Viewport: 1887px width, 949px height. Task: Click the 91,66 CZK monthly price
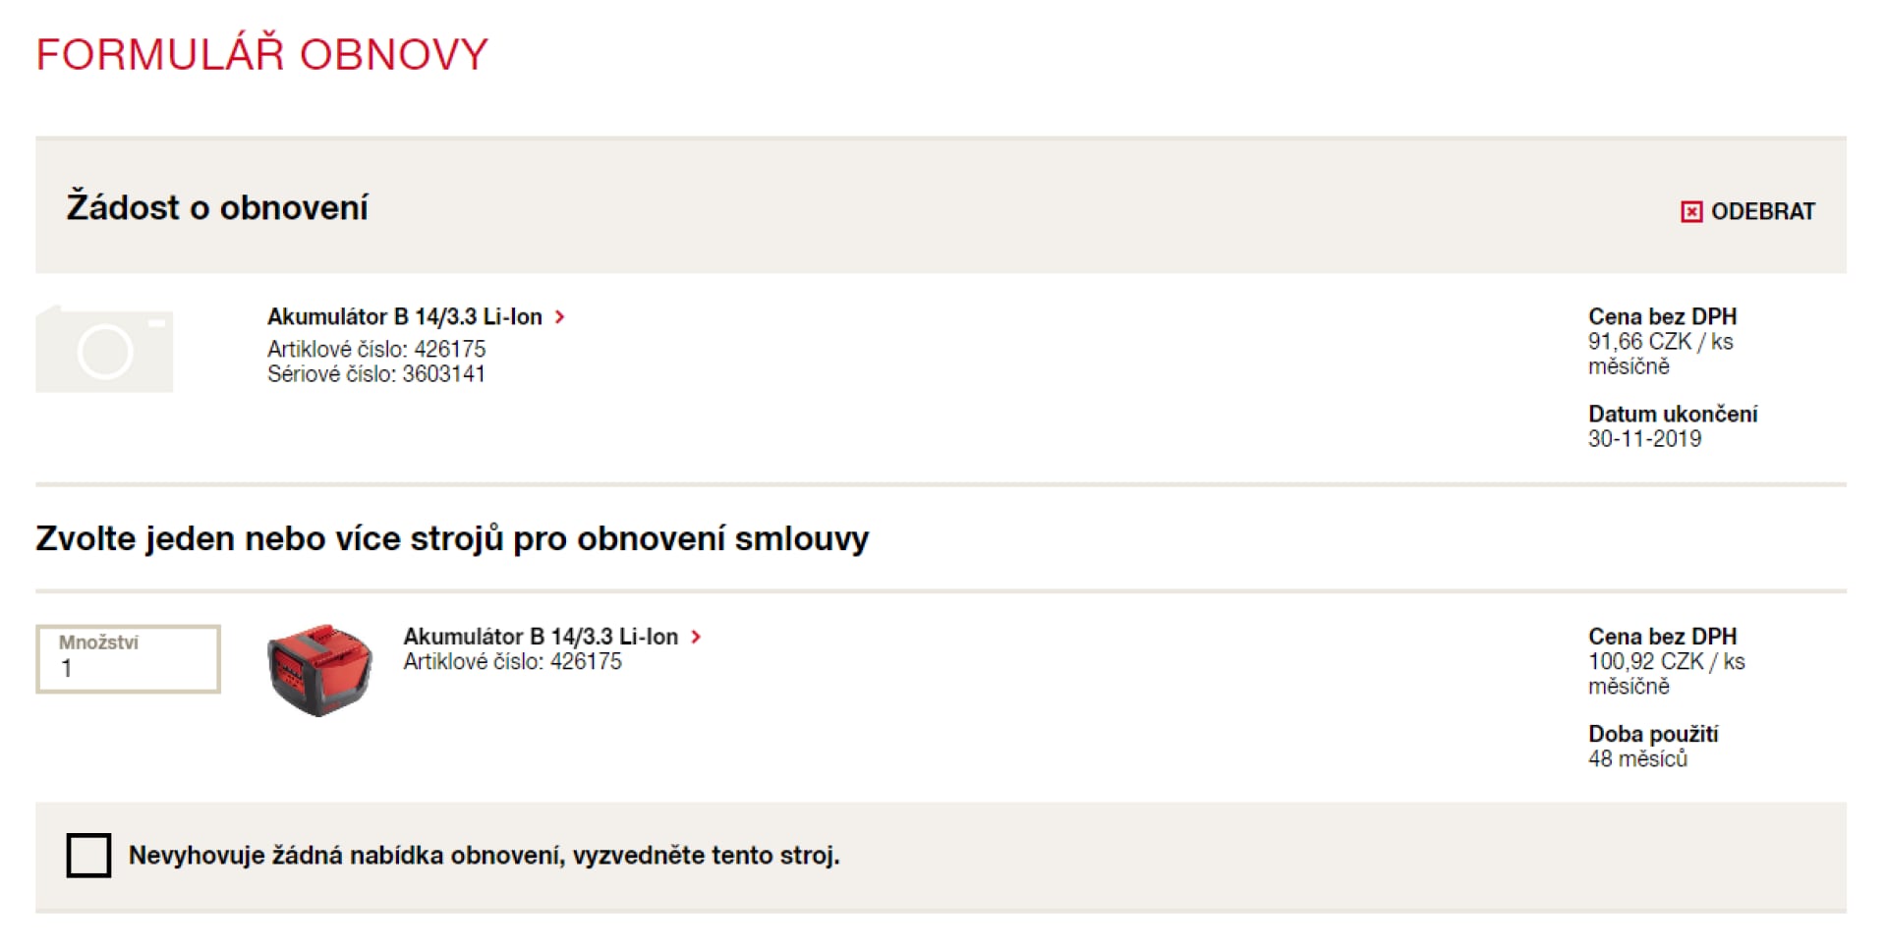(1660, 342)
